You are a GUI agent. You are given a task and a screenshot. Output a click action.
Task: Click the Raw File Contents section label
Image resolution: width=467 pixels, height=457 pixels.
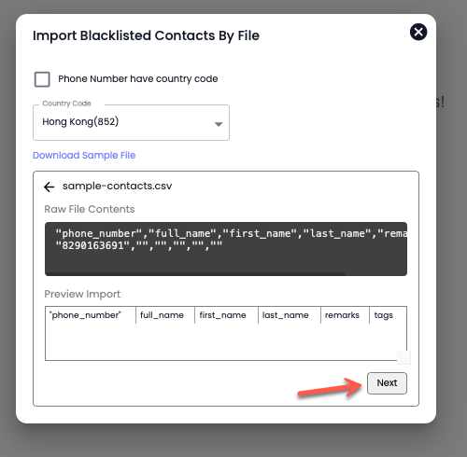(90, 209)
